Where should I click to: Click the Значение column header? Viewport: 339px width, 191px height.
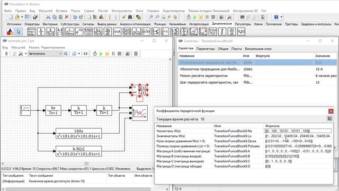(x=322, y=56)
